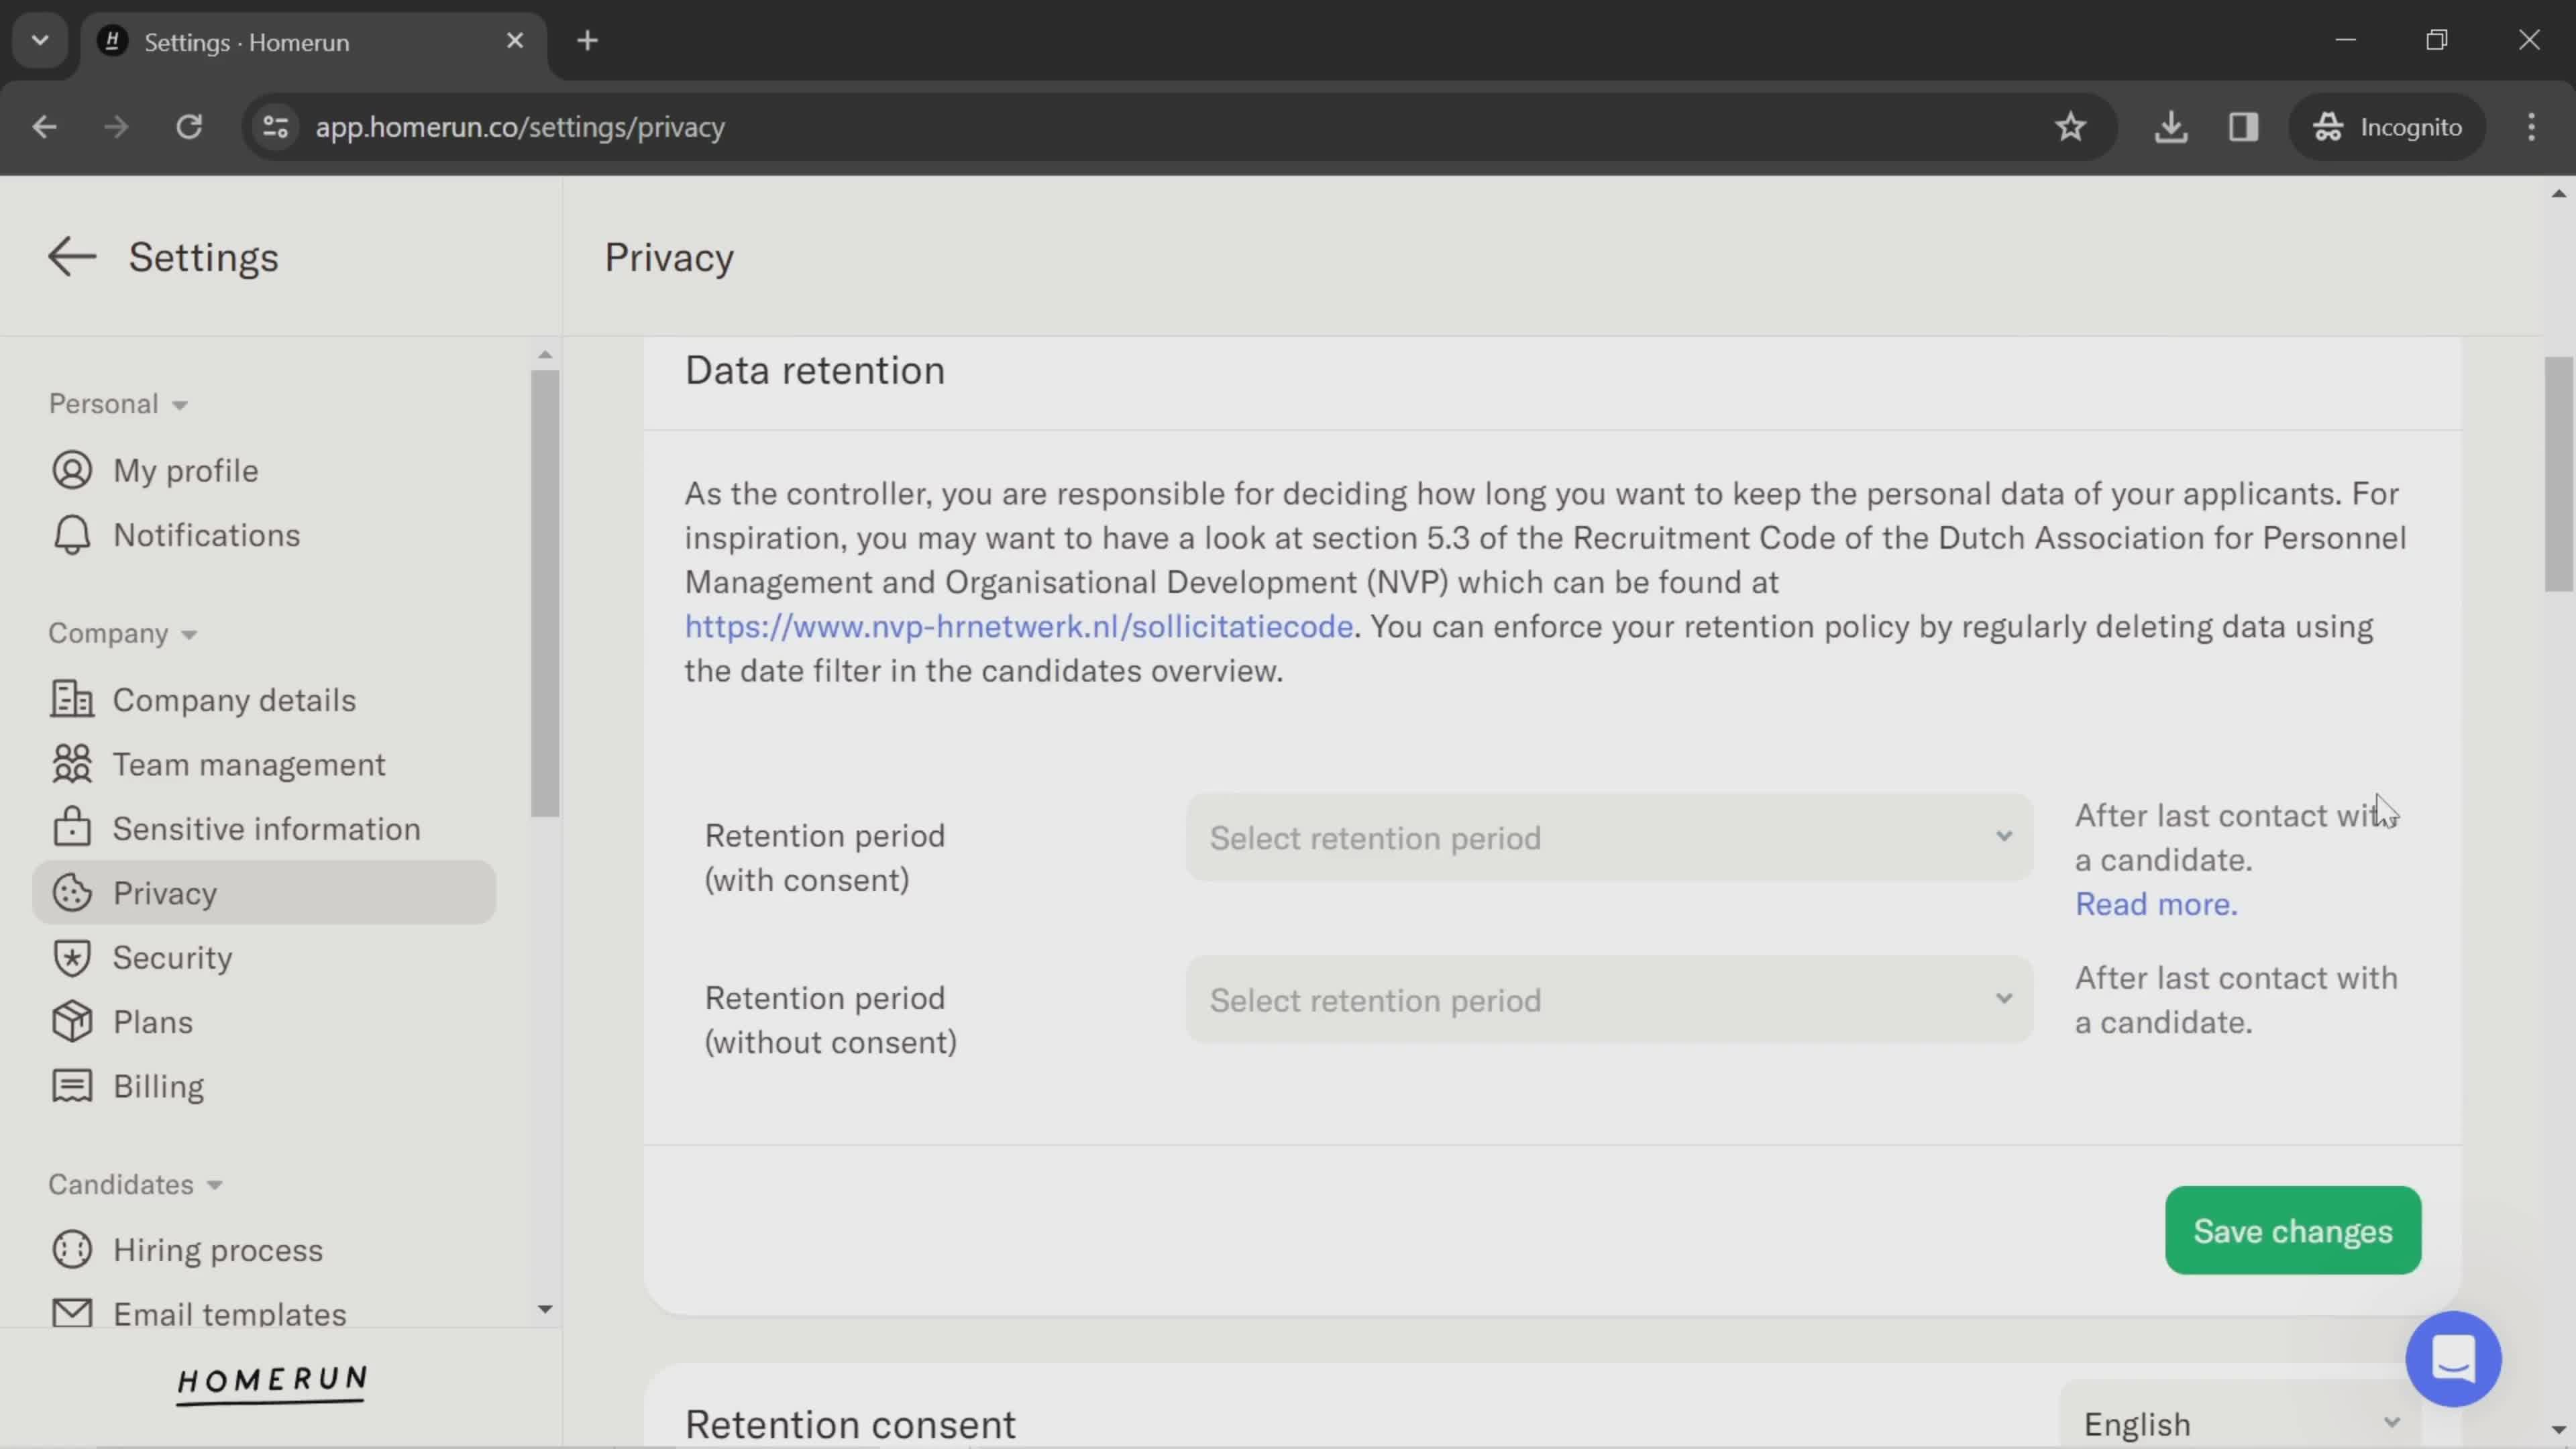Open the chat support bubble
The width and height of the screenshot is (2576, 1449).
(2453, 1359)
